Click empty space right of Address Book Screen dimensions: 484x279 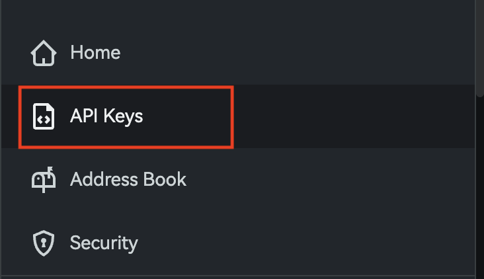pyautogui.click(x=331, y=180)
